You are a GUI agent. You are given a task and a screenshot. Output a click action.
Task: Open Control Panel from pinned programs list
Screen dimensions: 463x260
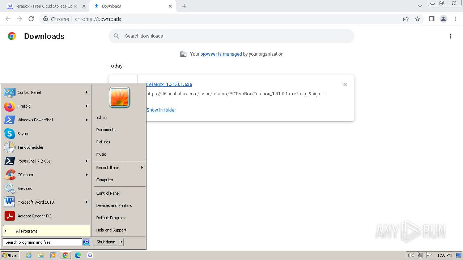pos(46,92)
